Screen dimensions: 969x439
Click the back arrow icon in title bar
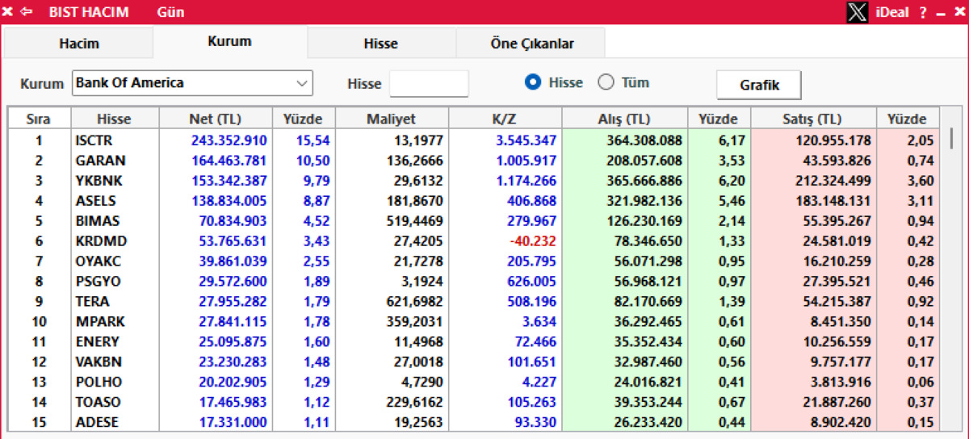click(x=27, y=12)
